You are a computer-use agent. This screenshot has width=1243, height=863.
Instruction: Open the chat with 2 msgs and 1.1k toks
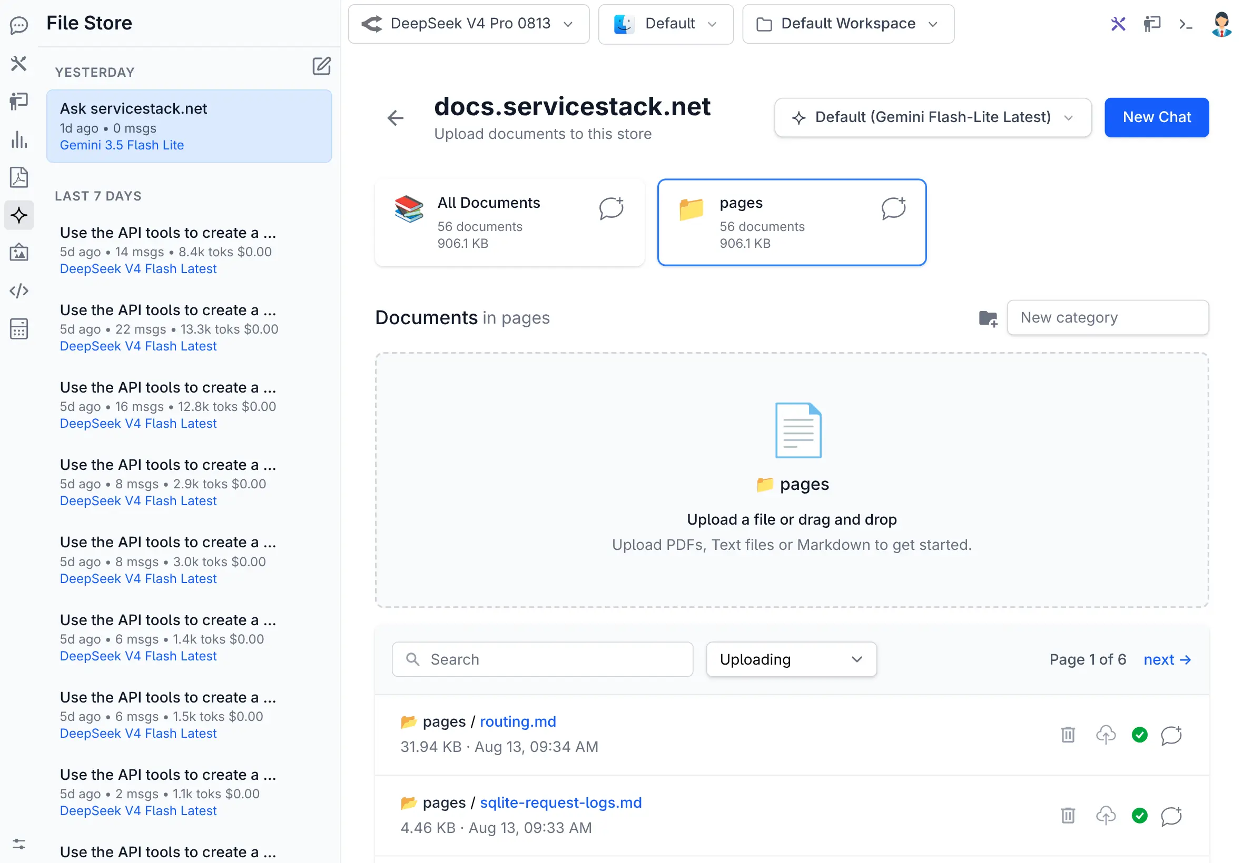click(x=189, y=792)
